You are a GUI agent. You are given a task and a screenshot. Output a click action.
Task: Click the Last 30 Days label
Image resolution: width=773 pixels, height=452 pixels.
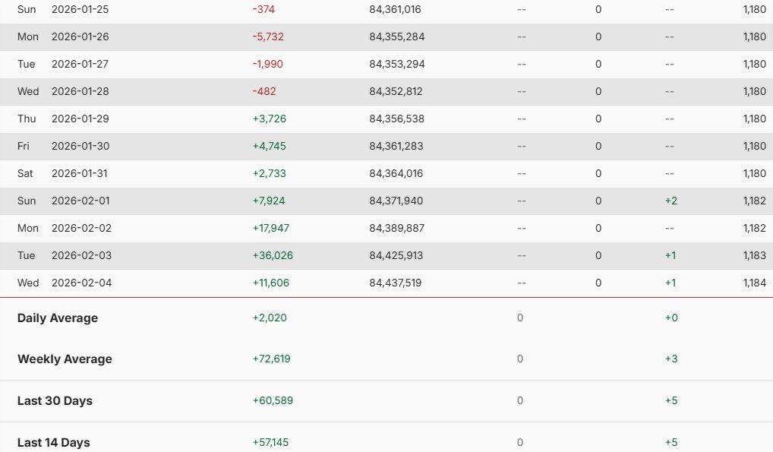55,400
